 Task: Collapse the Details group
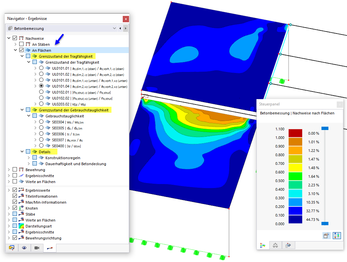pos(22,152)
